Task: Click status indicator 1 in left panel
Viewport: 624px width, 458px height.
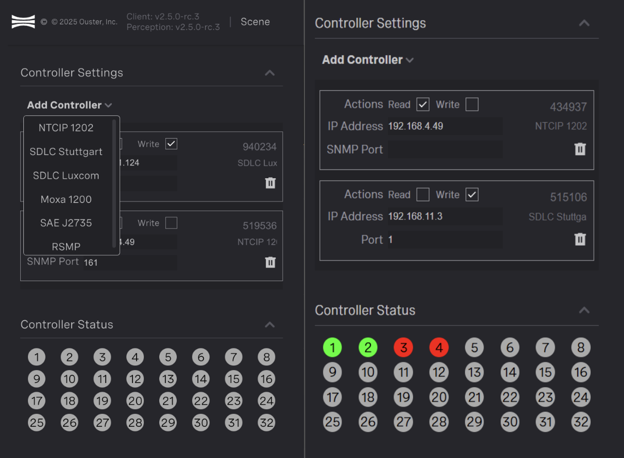Action: point(37,357)
